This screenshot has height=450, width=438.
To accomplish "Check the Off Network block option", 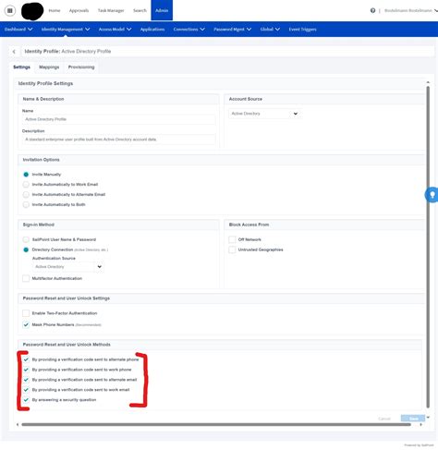I will point(232,239).
